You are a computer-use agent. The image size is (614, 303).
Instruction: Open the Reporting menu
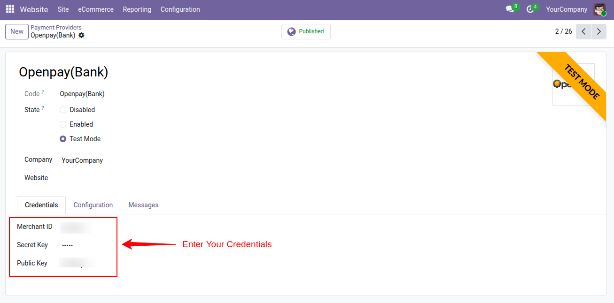137,9
